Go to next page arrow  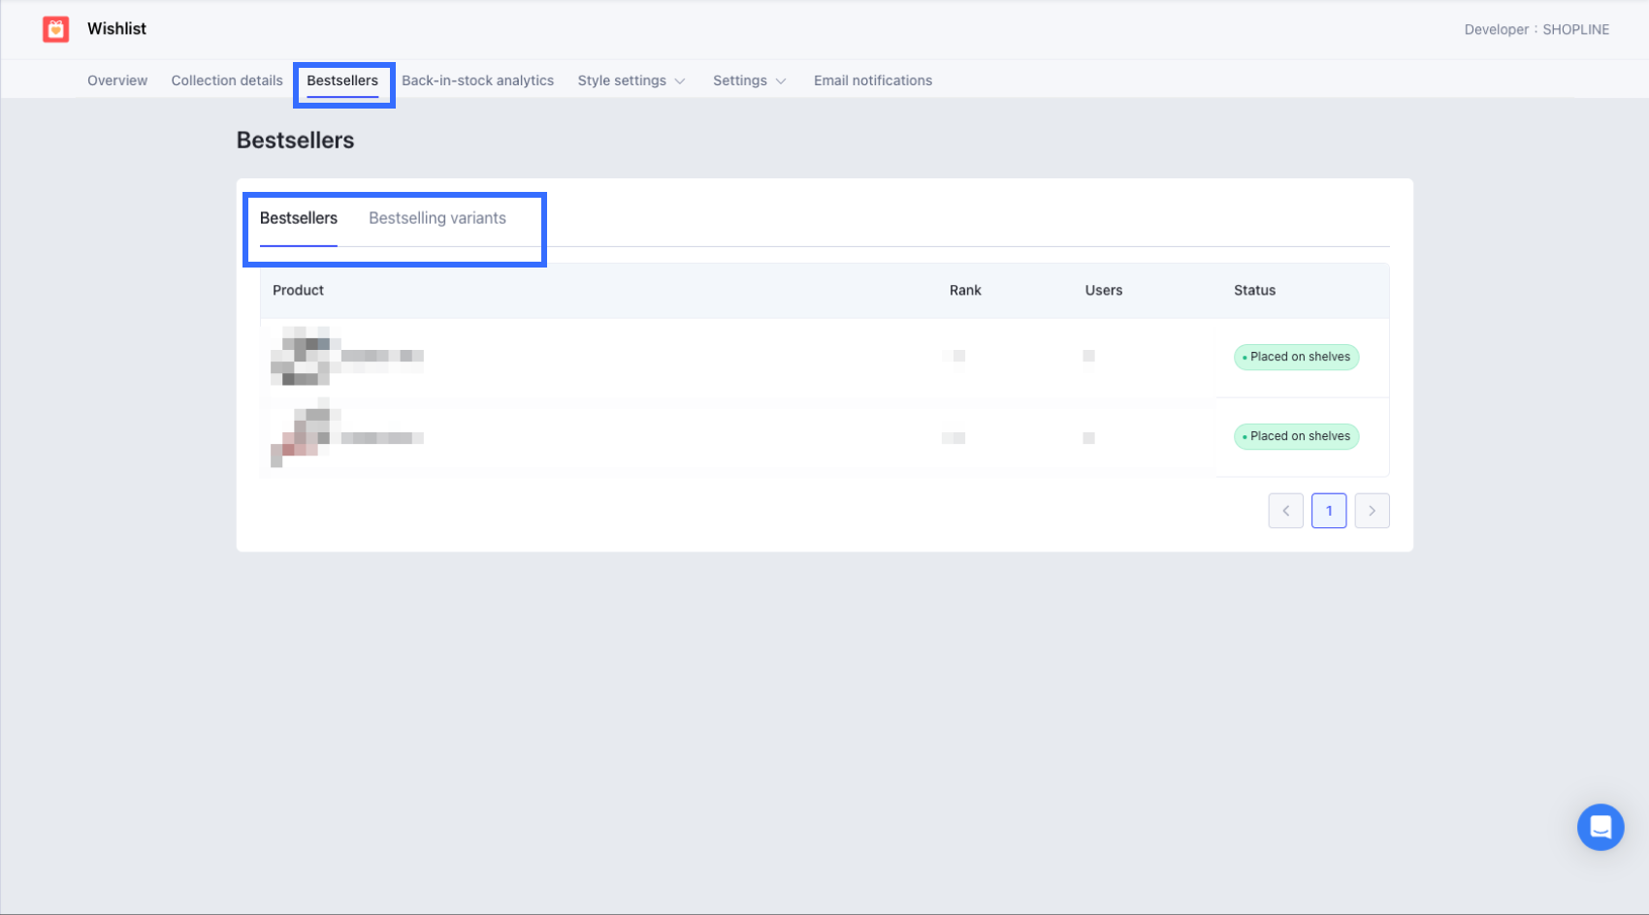point(1372,511)
